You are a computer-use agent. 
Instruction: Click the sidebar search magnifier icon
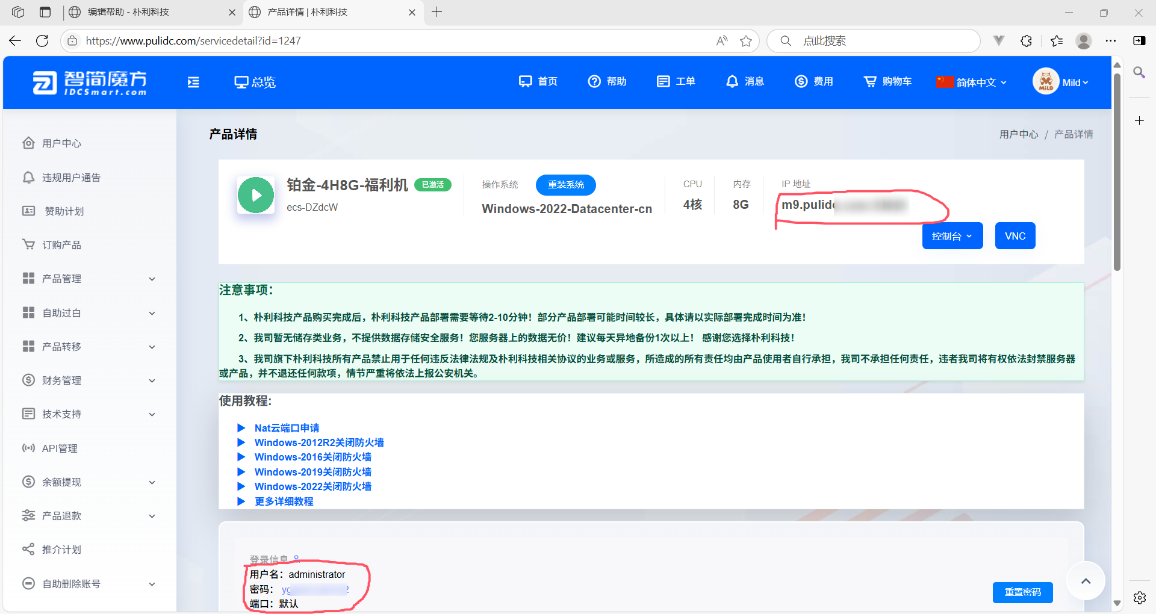pyautogui.click(x=1139, y=73)
